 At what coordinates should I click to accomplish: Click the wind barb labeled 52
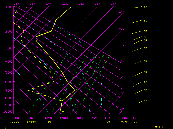click(137, 92)
